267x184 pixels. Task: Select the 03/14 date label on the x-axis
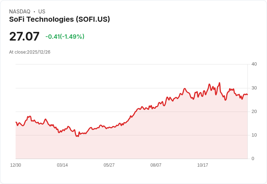pos(62,165)
